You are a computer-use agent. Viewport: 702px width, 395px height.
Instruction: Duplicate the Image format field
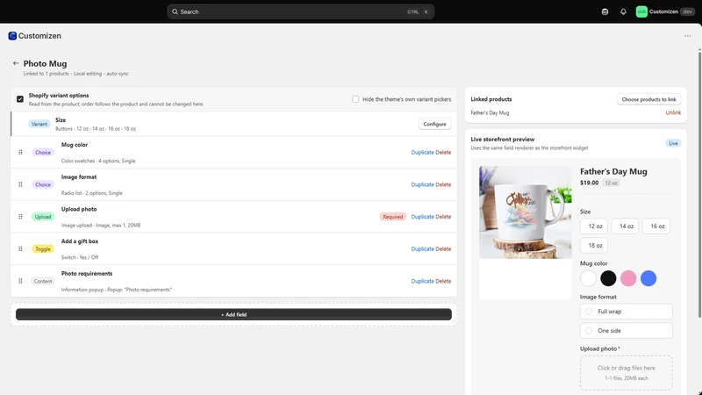pyautogui.click(x=422, y=184)
